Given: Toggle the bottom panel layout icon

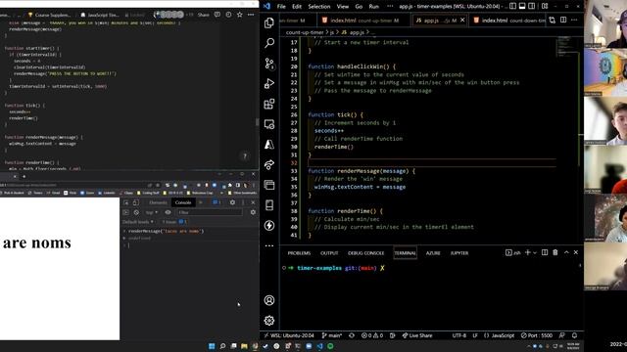Looking at the screenshot, I should coord(522,6).
